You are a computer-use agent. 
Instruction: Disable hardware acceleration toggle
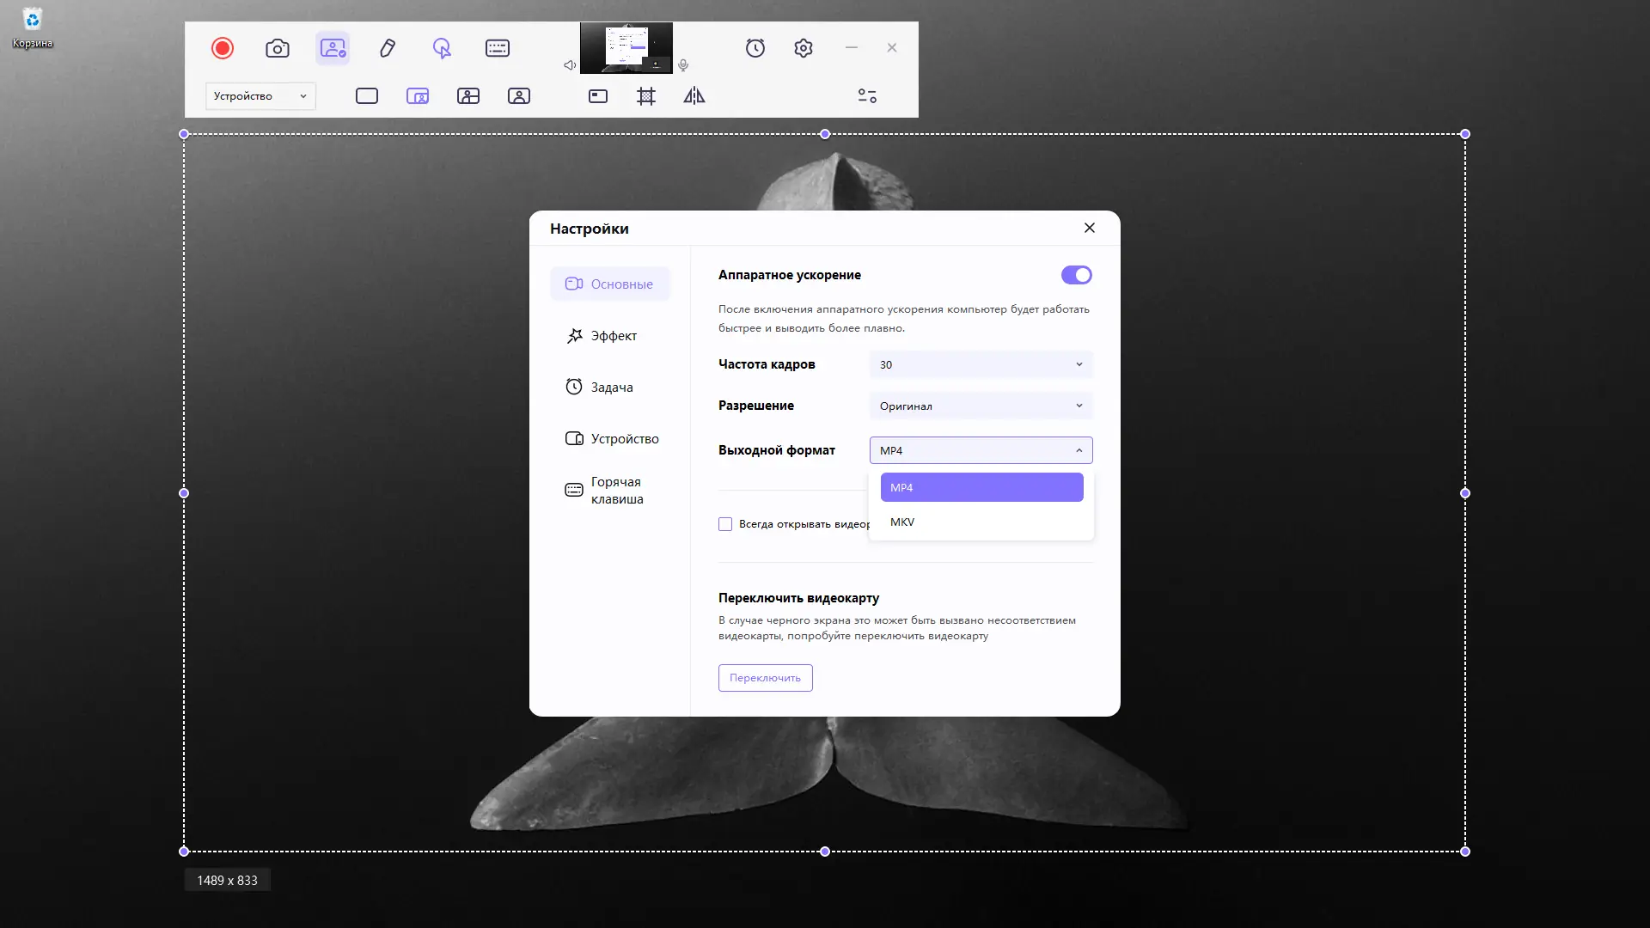pos(1076,275)
